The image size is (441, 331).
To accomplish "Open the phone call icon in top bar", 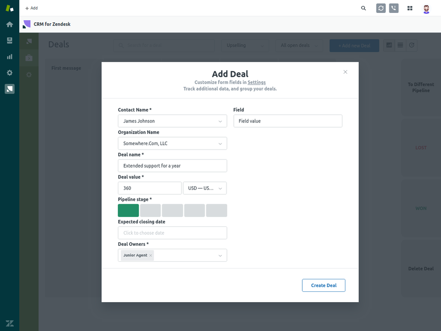I will 394,8.
